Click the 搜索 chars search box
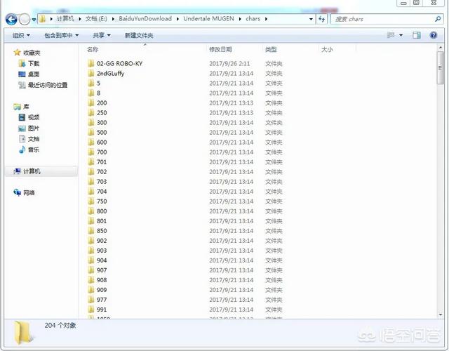Screen dimensions: 449x351 382,19
